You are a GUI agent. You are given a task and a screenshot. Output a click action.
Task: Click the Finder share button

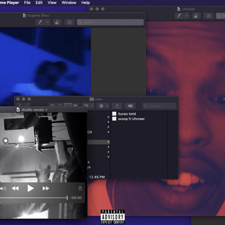117,106
